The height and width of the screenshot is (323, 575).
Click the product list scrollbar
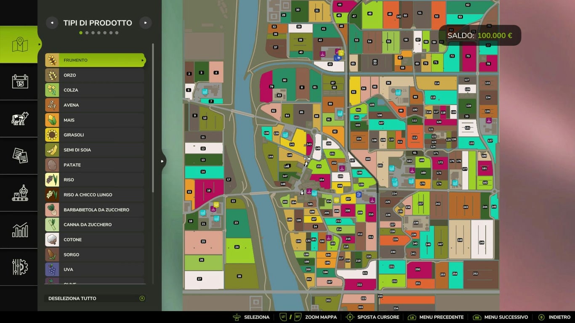[x=153, y=118]
